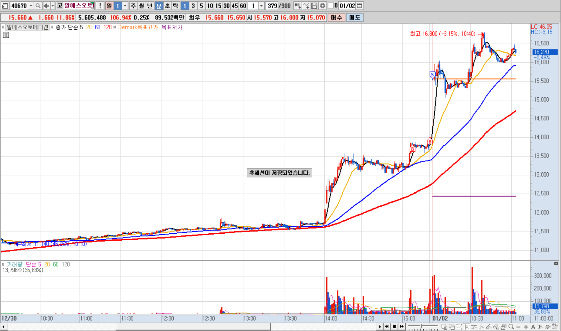Toggle the price indicator legend checkbox

(x=52, y=27)
